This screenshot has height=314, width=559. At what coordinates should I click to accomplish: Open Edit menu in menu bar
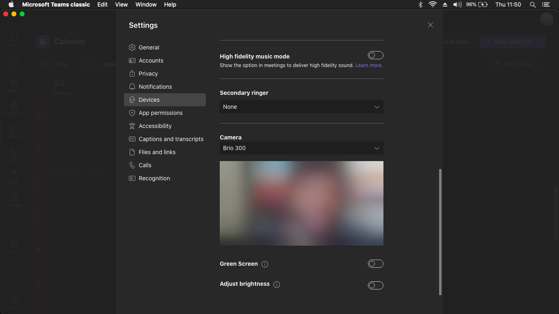[102, 4]
